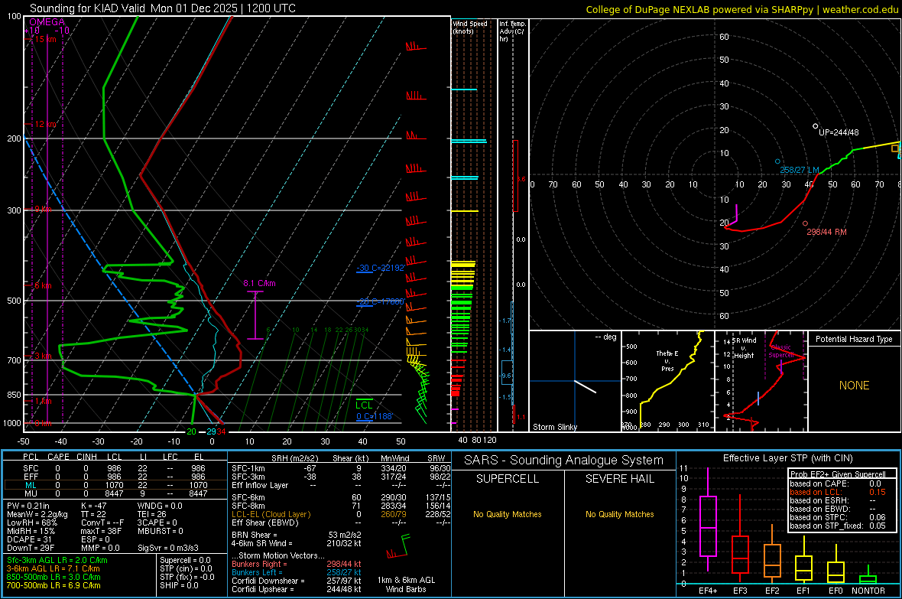Click the EF2 label on STP chart
This screenshot has height=599, width=902.
[x=772, y=591]
